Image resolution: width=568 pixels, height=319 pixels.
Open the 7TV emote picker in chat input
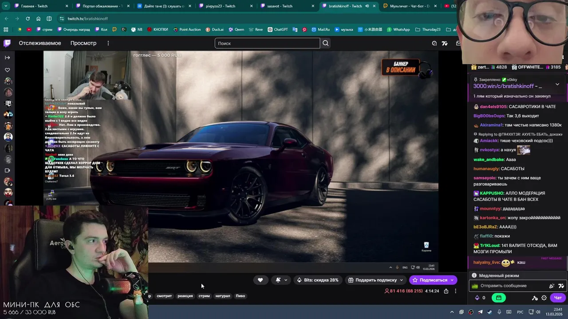pos(561,286)
